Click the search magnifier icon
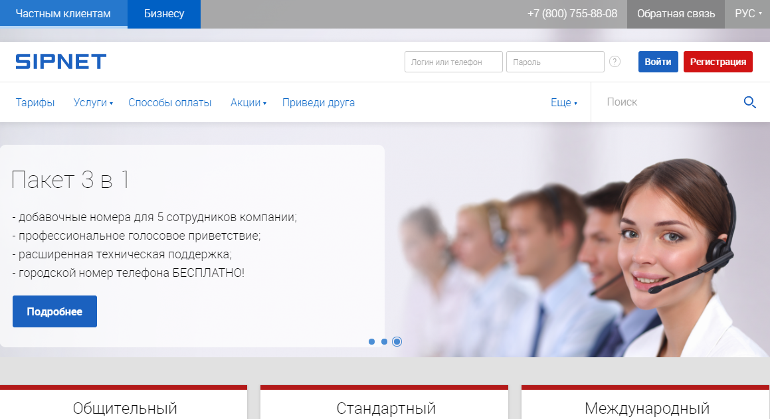This screenshot has width=770, height=419. [x=749, y=102]
